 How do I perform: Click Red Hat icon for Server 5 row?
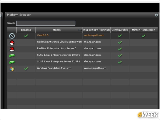(12, 49)
